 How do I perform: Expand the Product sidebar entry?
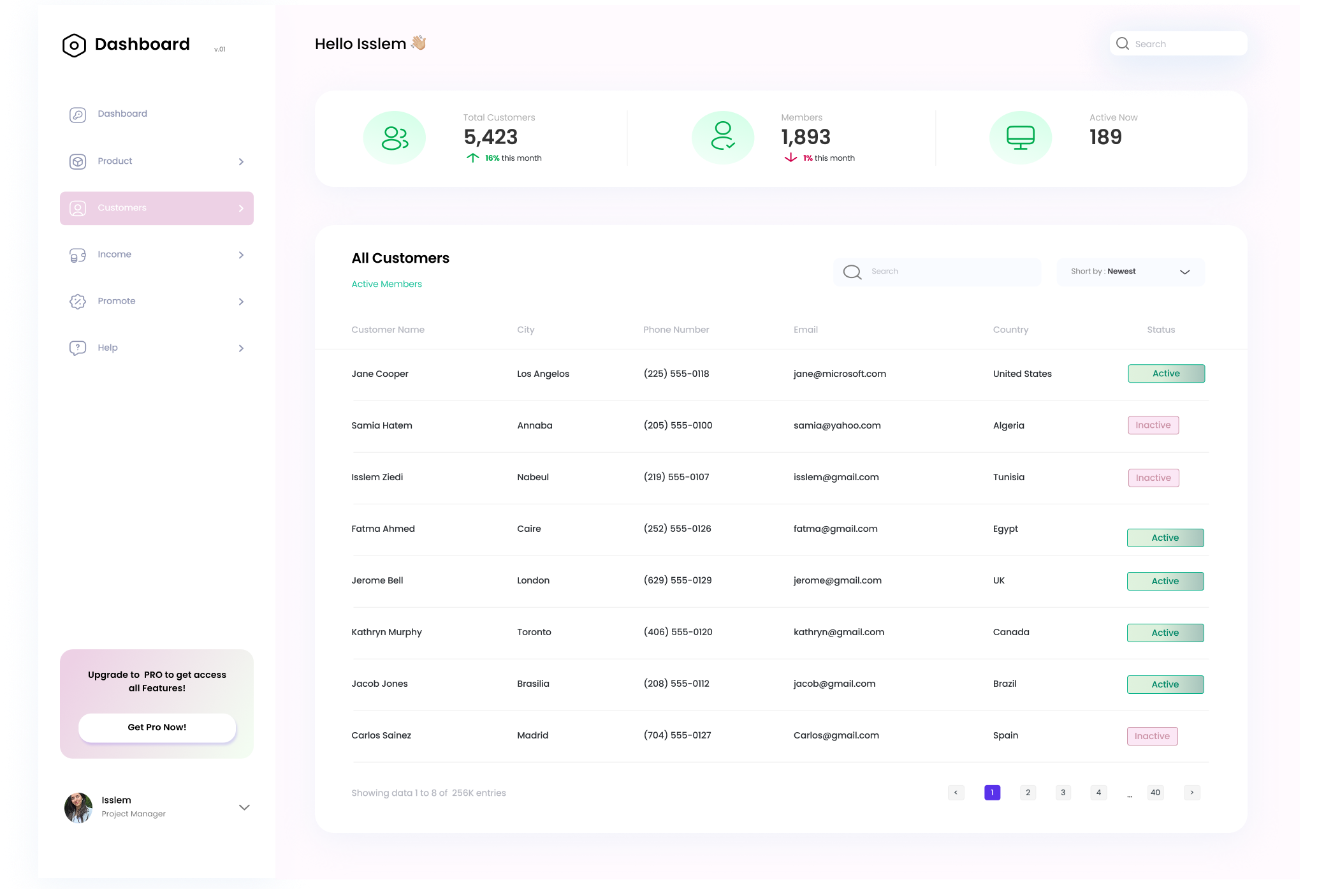point(241,161)
